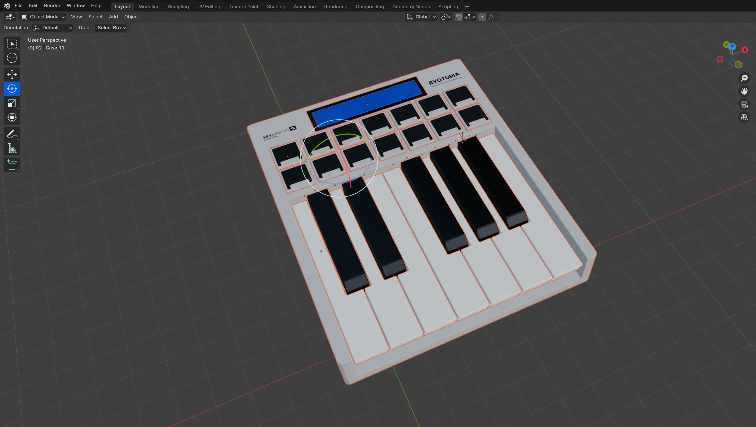Activate the Tweak select arrow tool
The width and height of the screenshot is (756, 427).
tap(12, 43)
